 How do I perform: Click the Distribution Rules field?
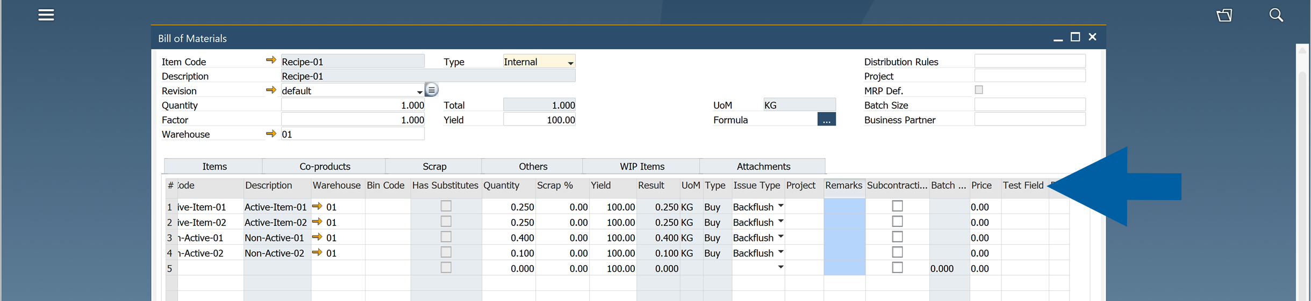coord(1030,61)
